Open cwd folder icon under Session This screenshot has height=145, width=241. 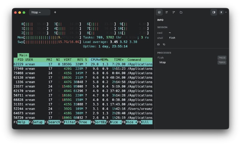click(159, 44)
